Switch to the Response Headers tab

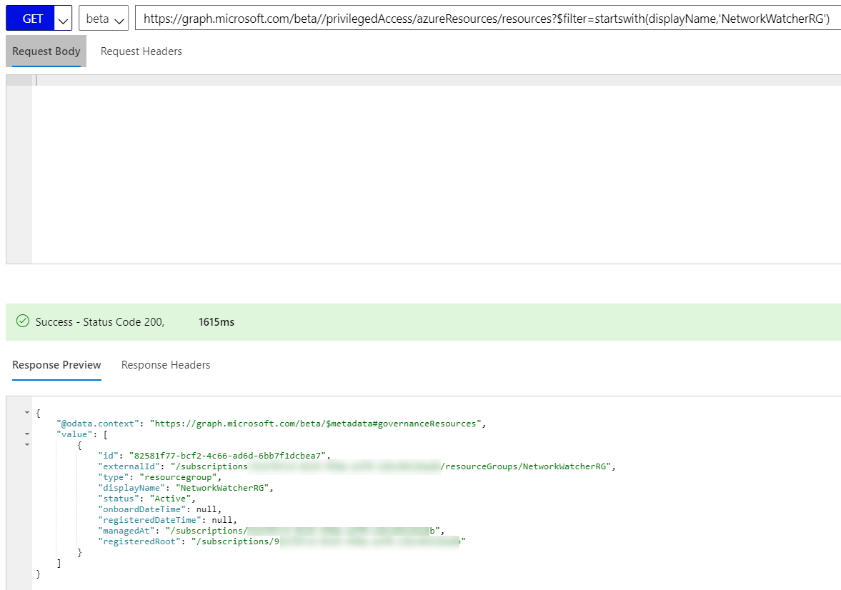point(165,364)
